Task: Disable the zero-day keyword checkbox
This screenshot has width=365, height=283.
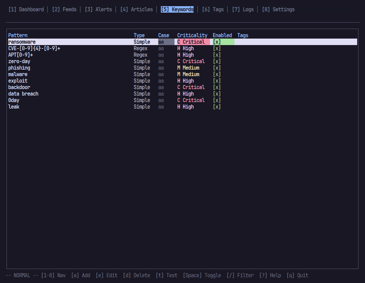Action: tap(217, 61)
